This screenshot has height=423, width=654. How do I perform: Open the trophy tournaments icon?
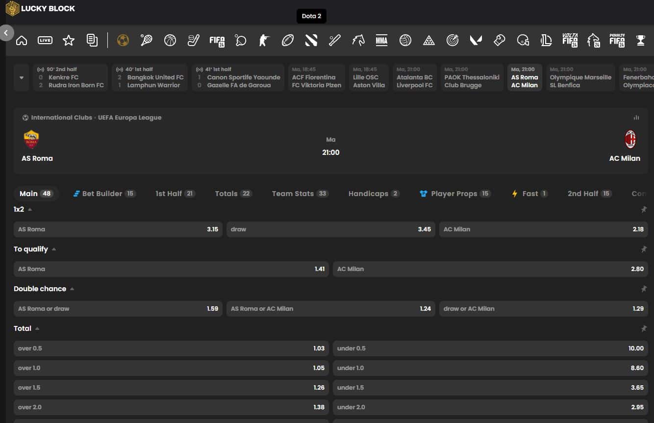pos(641,40)
